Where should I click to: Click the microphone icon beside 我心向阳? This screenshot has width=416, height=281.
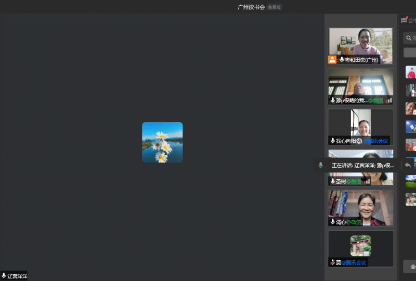click(x=332, y=141)
